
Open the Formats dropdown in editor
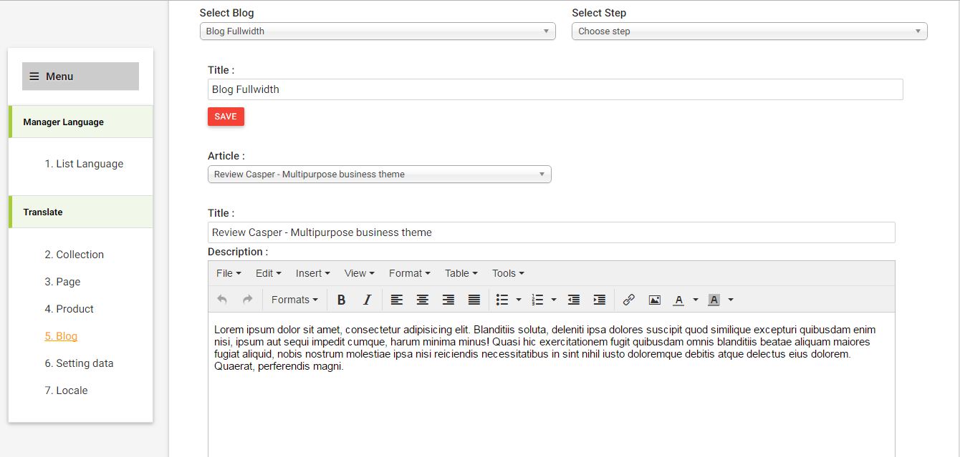coord(294,300)
